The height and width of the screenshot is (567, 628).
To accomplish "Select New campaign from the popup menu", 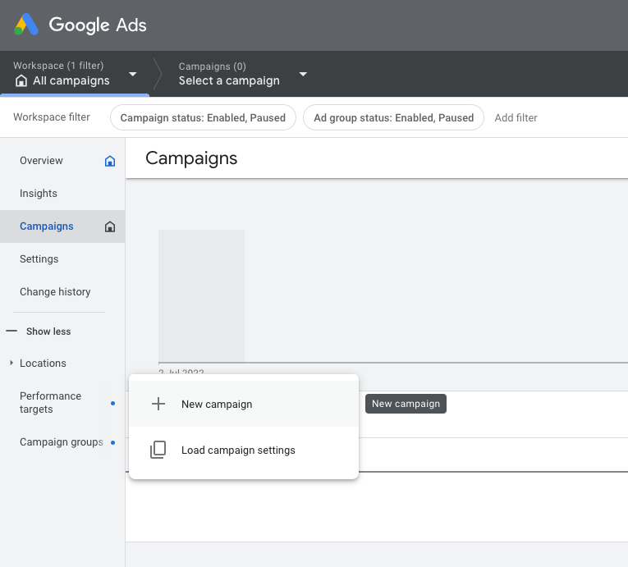I will [x=244, y=404].
